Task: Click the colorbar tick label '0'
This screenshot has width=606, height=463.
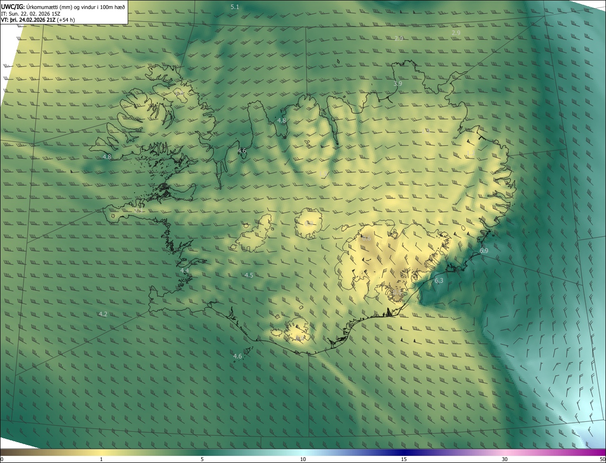Action: coord(2,459)
